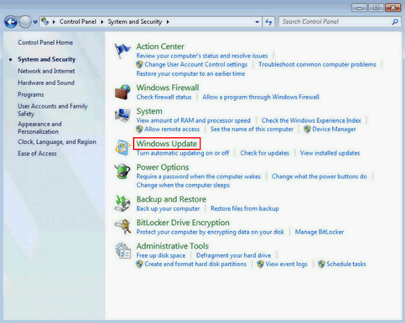
Task: Click Restore files from backup
Action: point(244,208)
